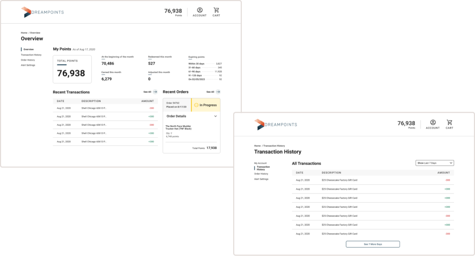Screen dimensions: 475x256
Task: Click Account icon on Transaction History page
Action: (x=433, y=122)
